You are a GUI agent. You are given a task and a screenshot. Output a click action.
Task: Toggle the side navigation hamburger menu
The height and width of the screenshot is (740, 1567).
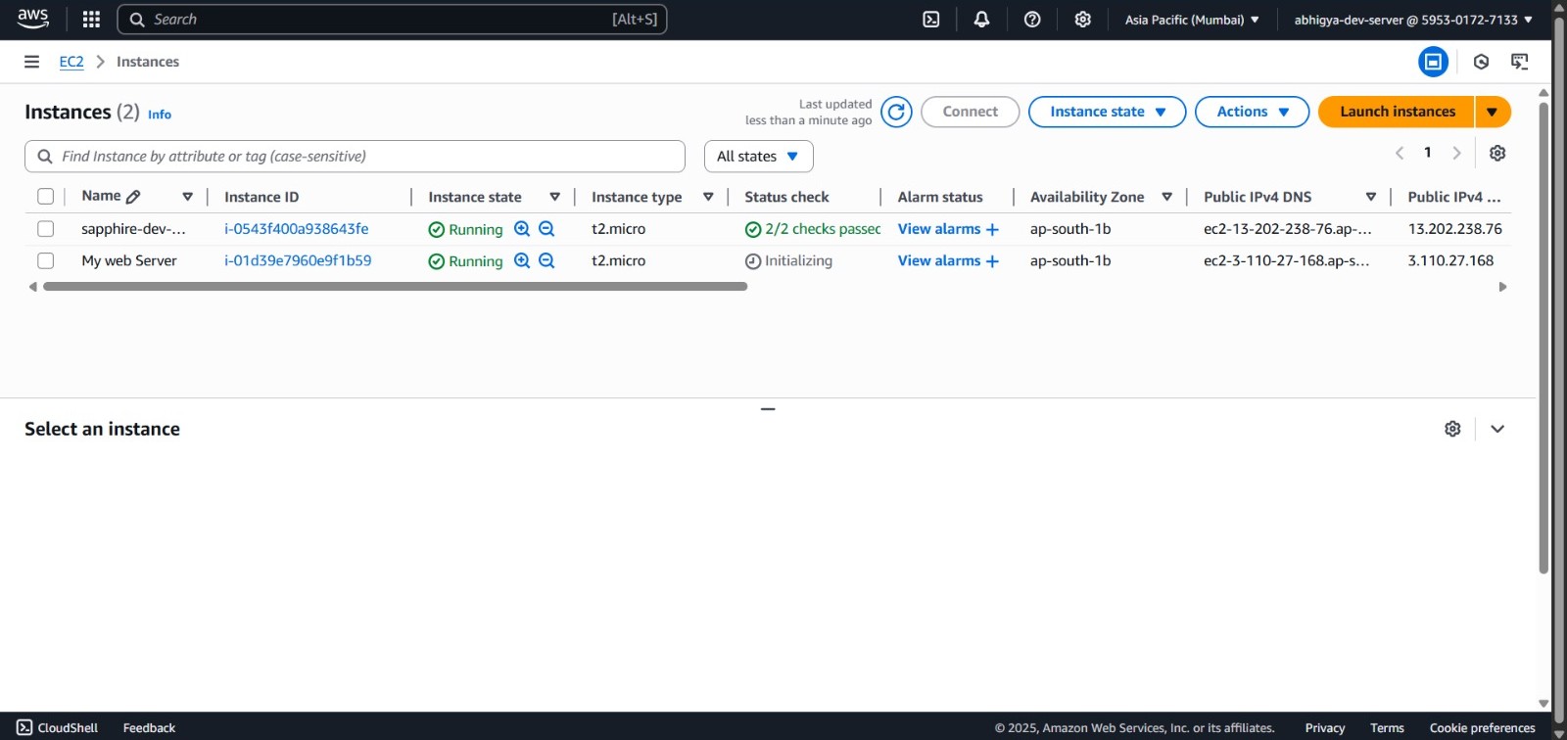click(31, 62)
